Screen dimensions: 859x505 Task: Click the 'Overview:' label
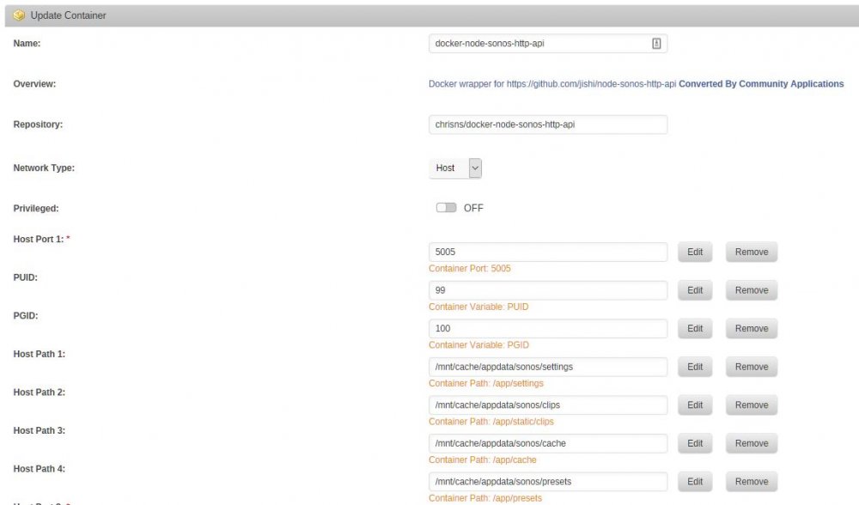(x=34, y=84)
